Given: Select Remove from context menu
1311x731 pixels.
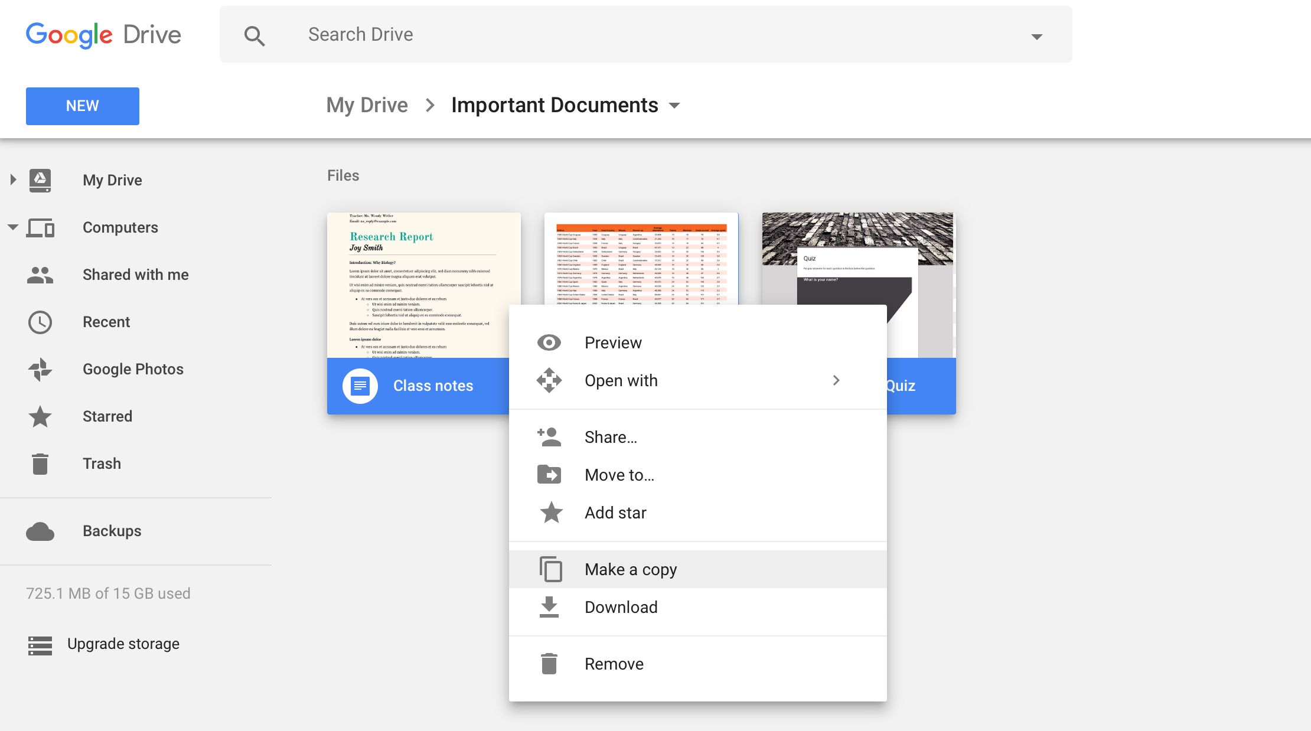Looking at the screenshot, I should tap(613, 664).
